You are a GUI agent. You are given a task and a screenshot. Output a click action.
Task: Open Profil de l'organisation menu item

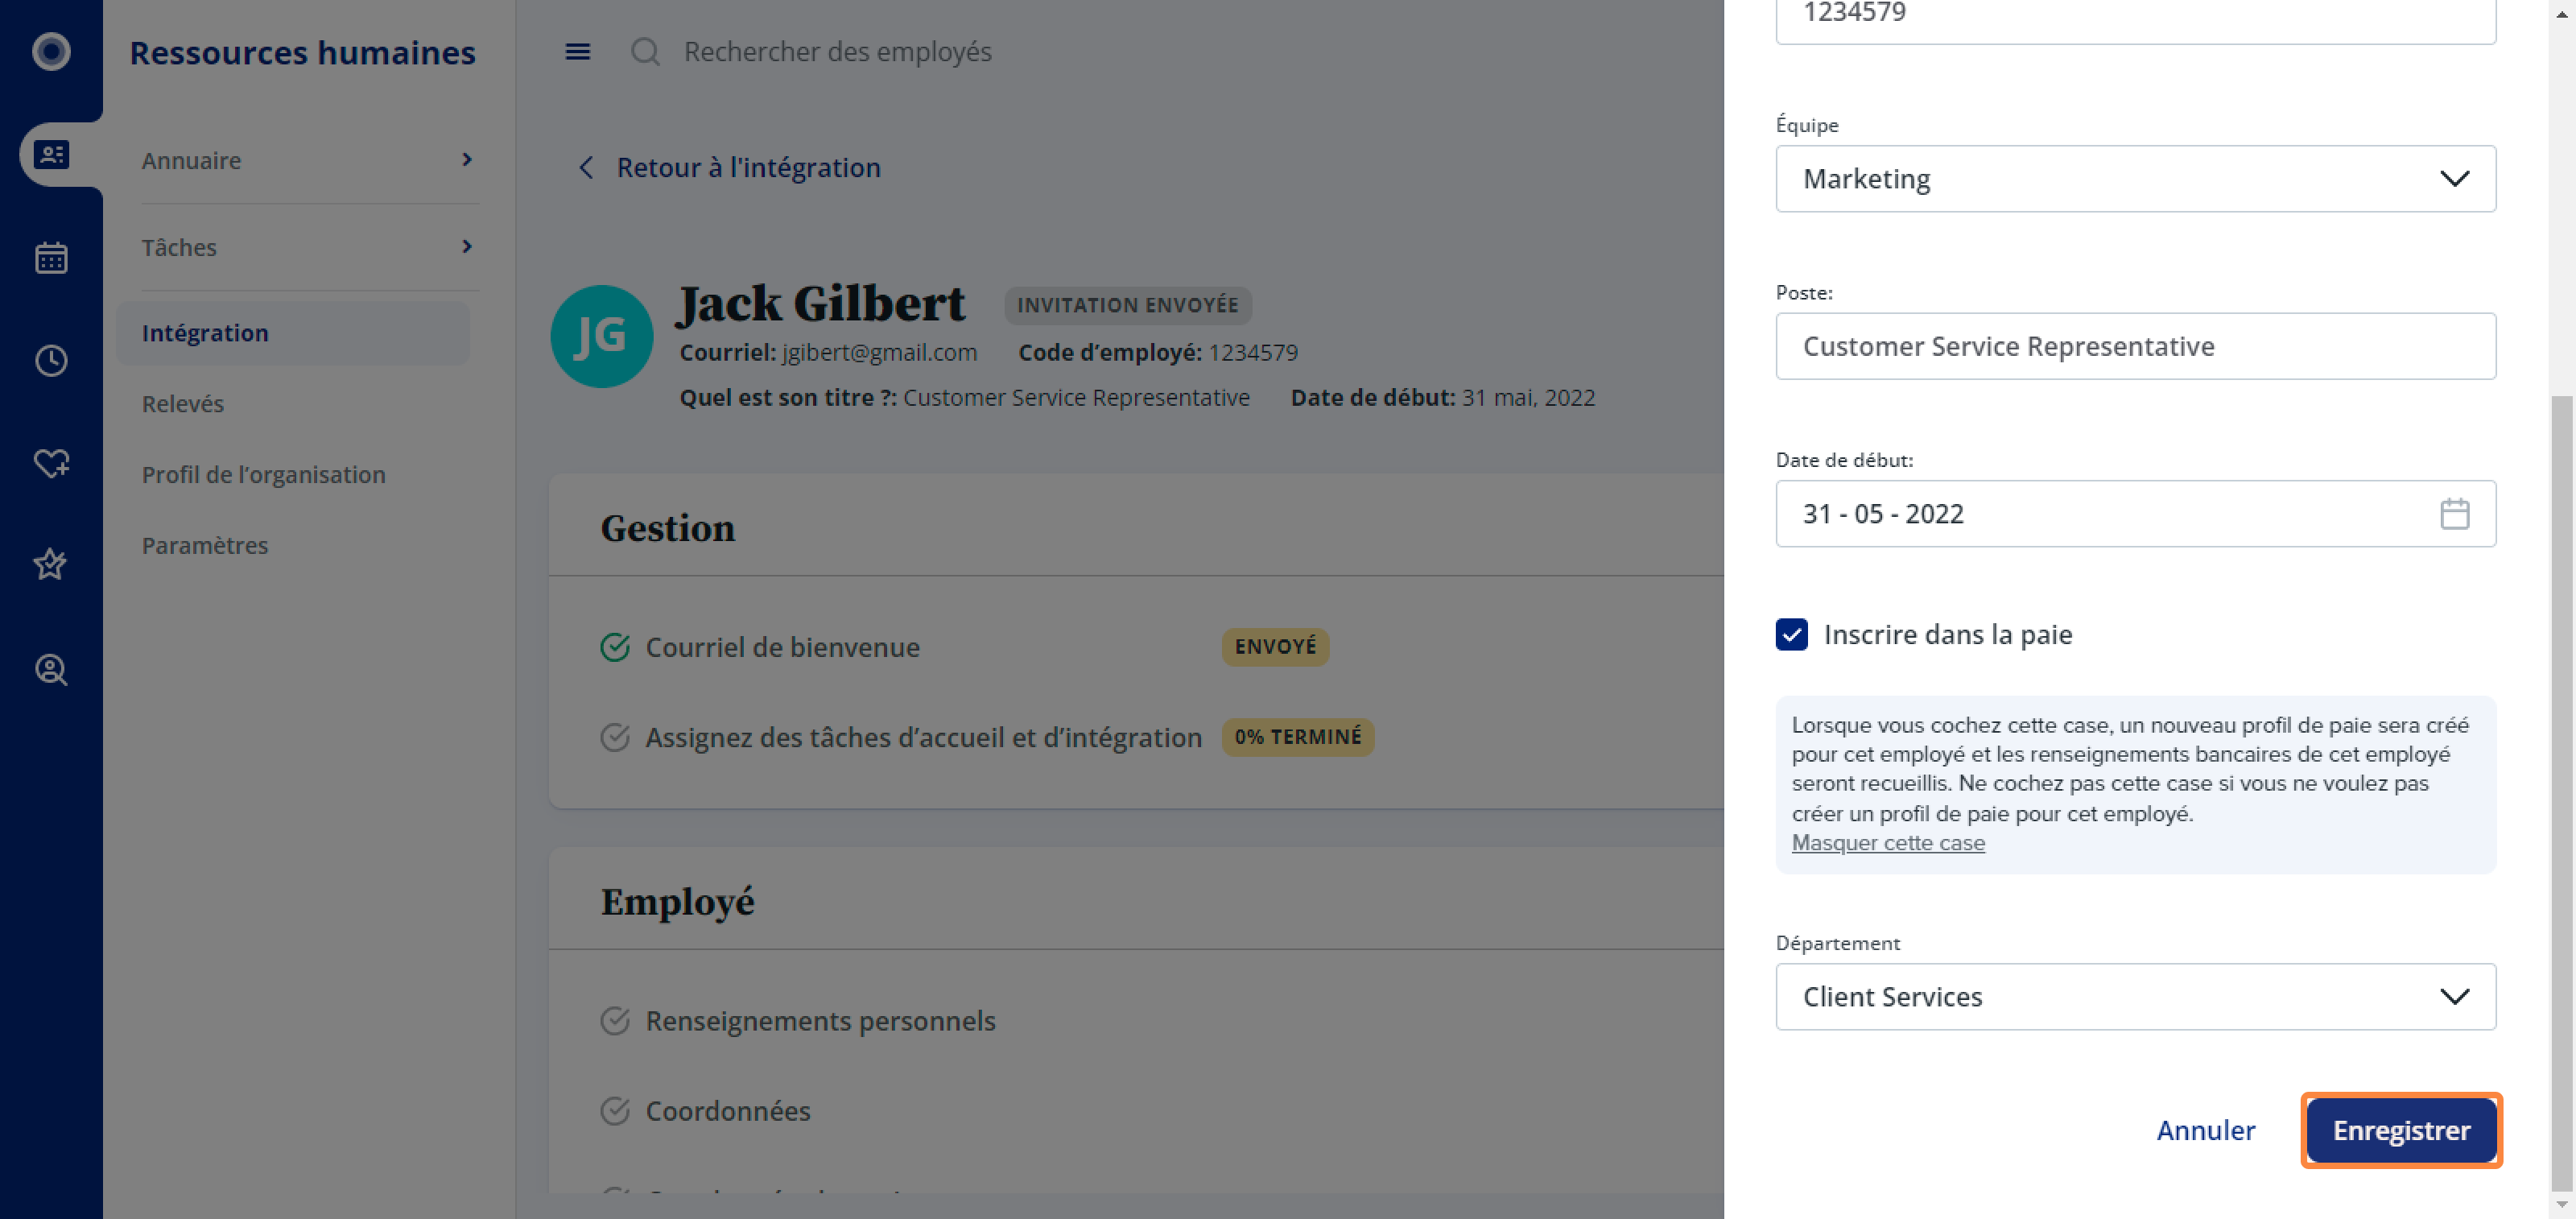point(264,475)
